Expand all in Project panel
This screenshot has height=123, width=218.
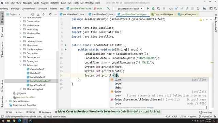(38, 14)
